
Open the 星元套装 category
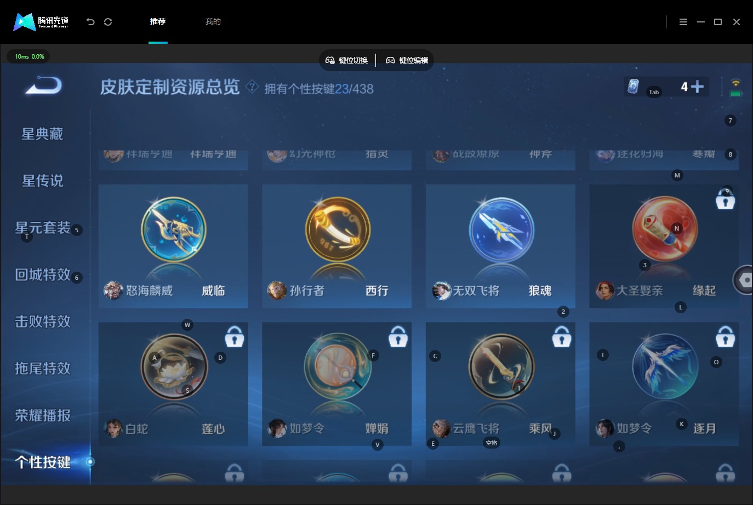pos(43,228)
